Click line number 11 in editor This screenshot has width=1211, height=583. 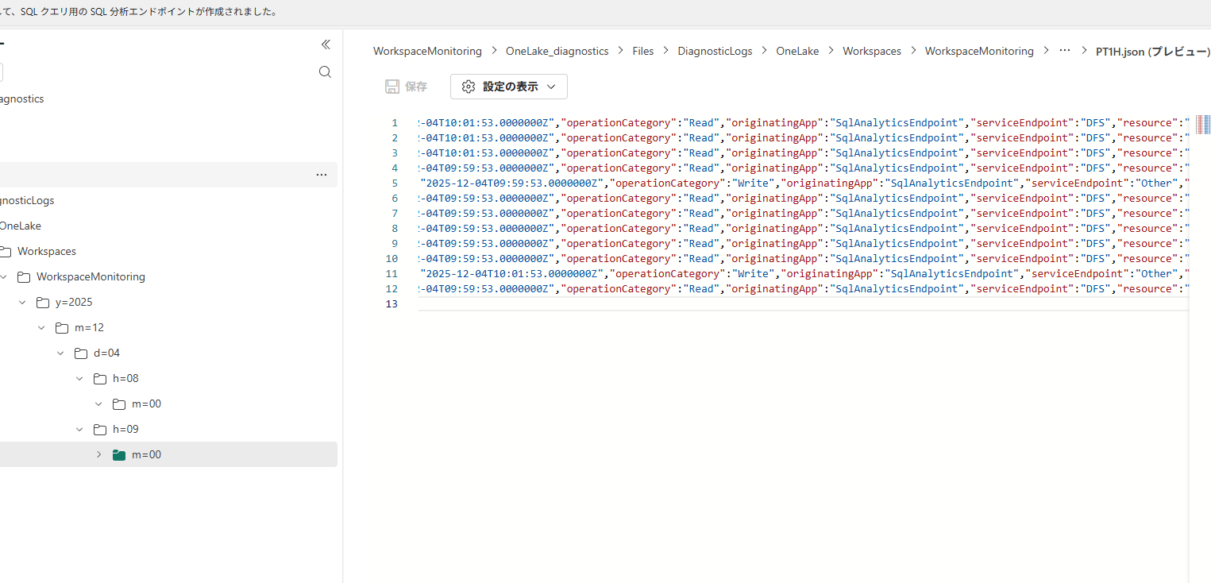click(x=391, y=274)
